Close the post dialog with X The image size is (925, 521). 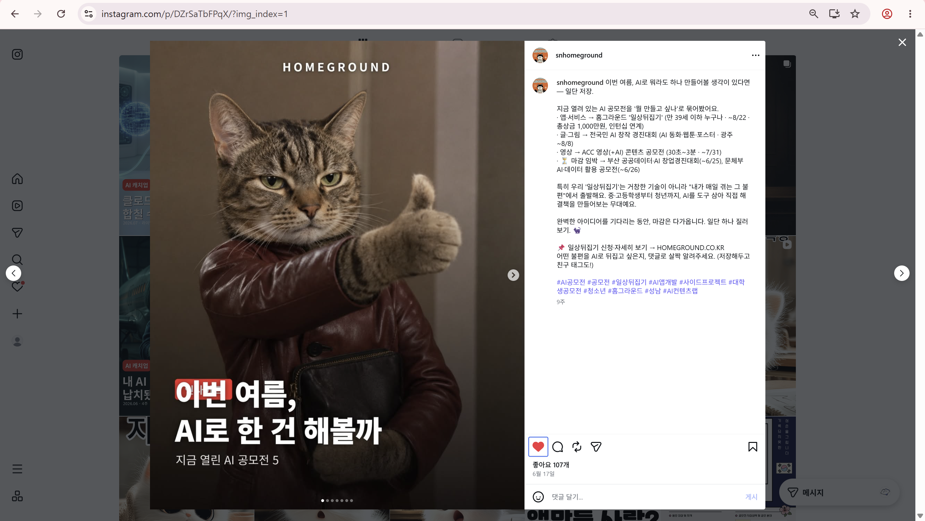(x=902, y=42)
